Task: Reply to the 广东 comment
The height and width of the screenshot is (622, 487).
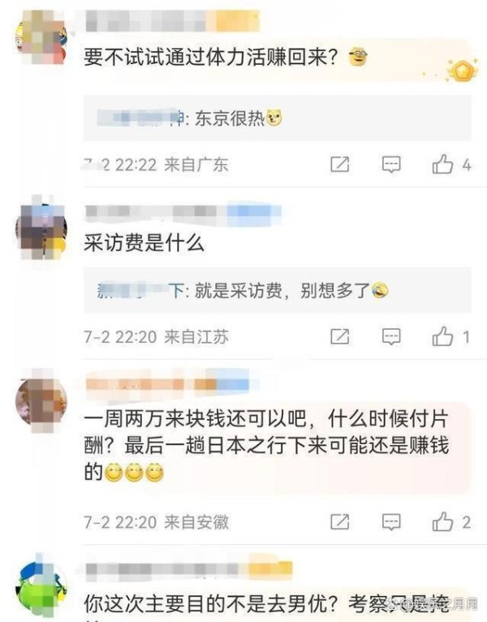Action: (x=391, y=164)
